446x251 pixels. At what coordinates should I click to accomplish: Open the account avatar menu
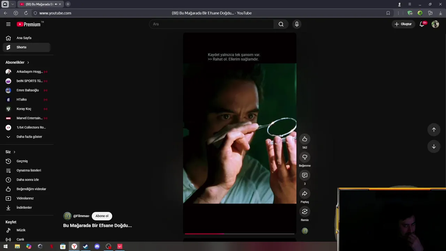435,24
